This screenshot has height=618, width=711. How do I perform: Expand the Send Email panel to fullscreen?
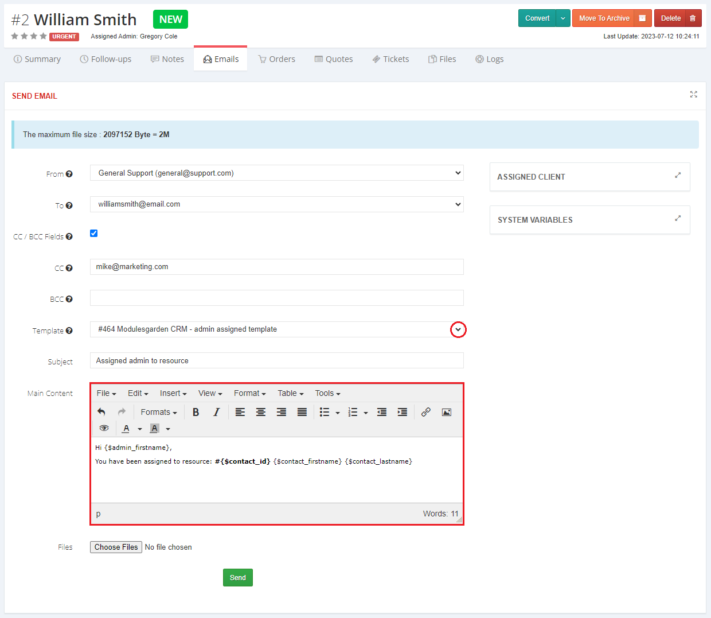pos(694,95)
